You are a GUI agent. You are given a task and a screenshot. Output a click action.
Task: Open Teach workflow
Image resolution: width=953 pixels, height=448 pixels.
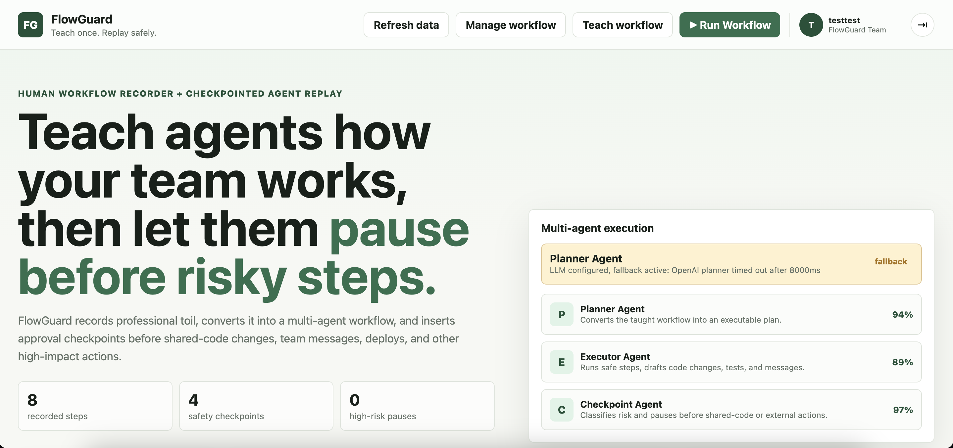point(622,25)
